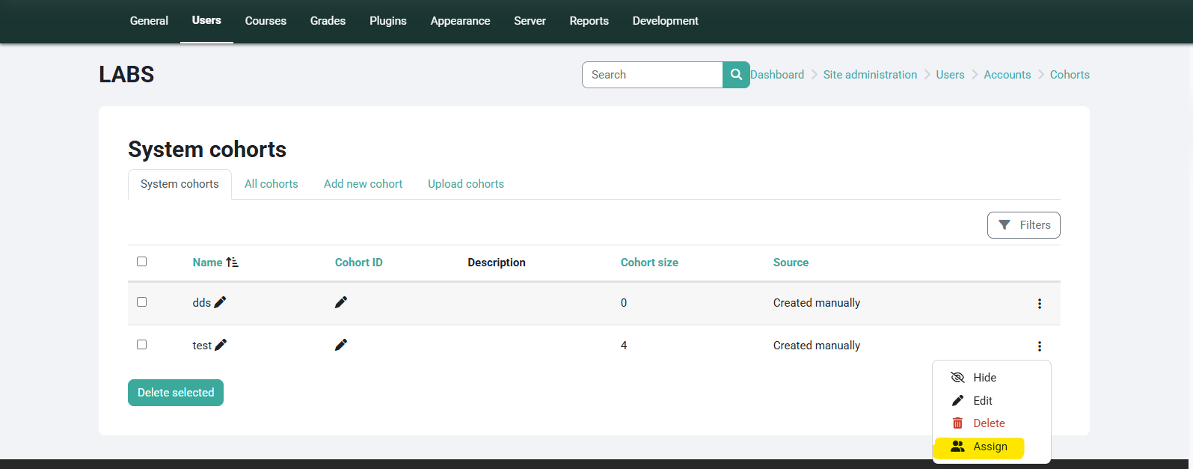Open the Plugins navigation menu item
Image resolution: width=1193 pixels, height=469 pixels.
click(387, 21)
